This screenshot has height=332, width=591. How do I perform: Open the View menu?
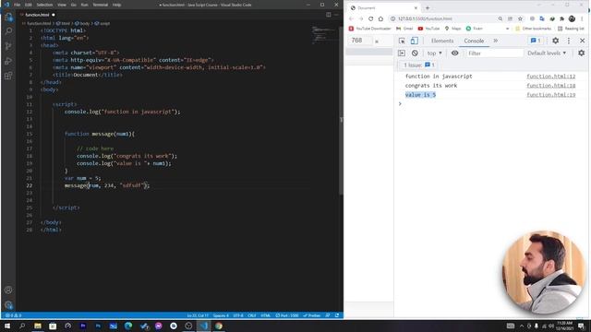point(62,5)
